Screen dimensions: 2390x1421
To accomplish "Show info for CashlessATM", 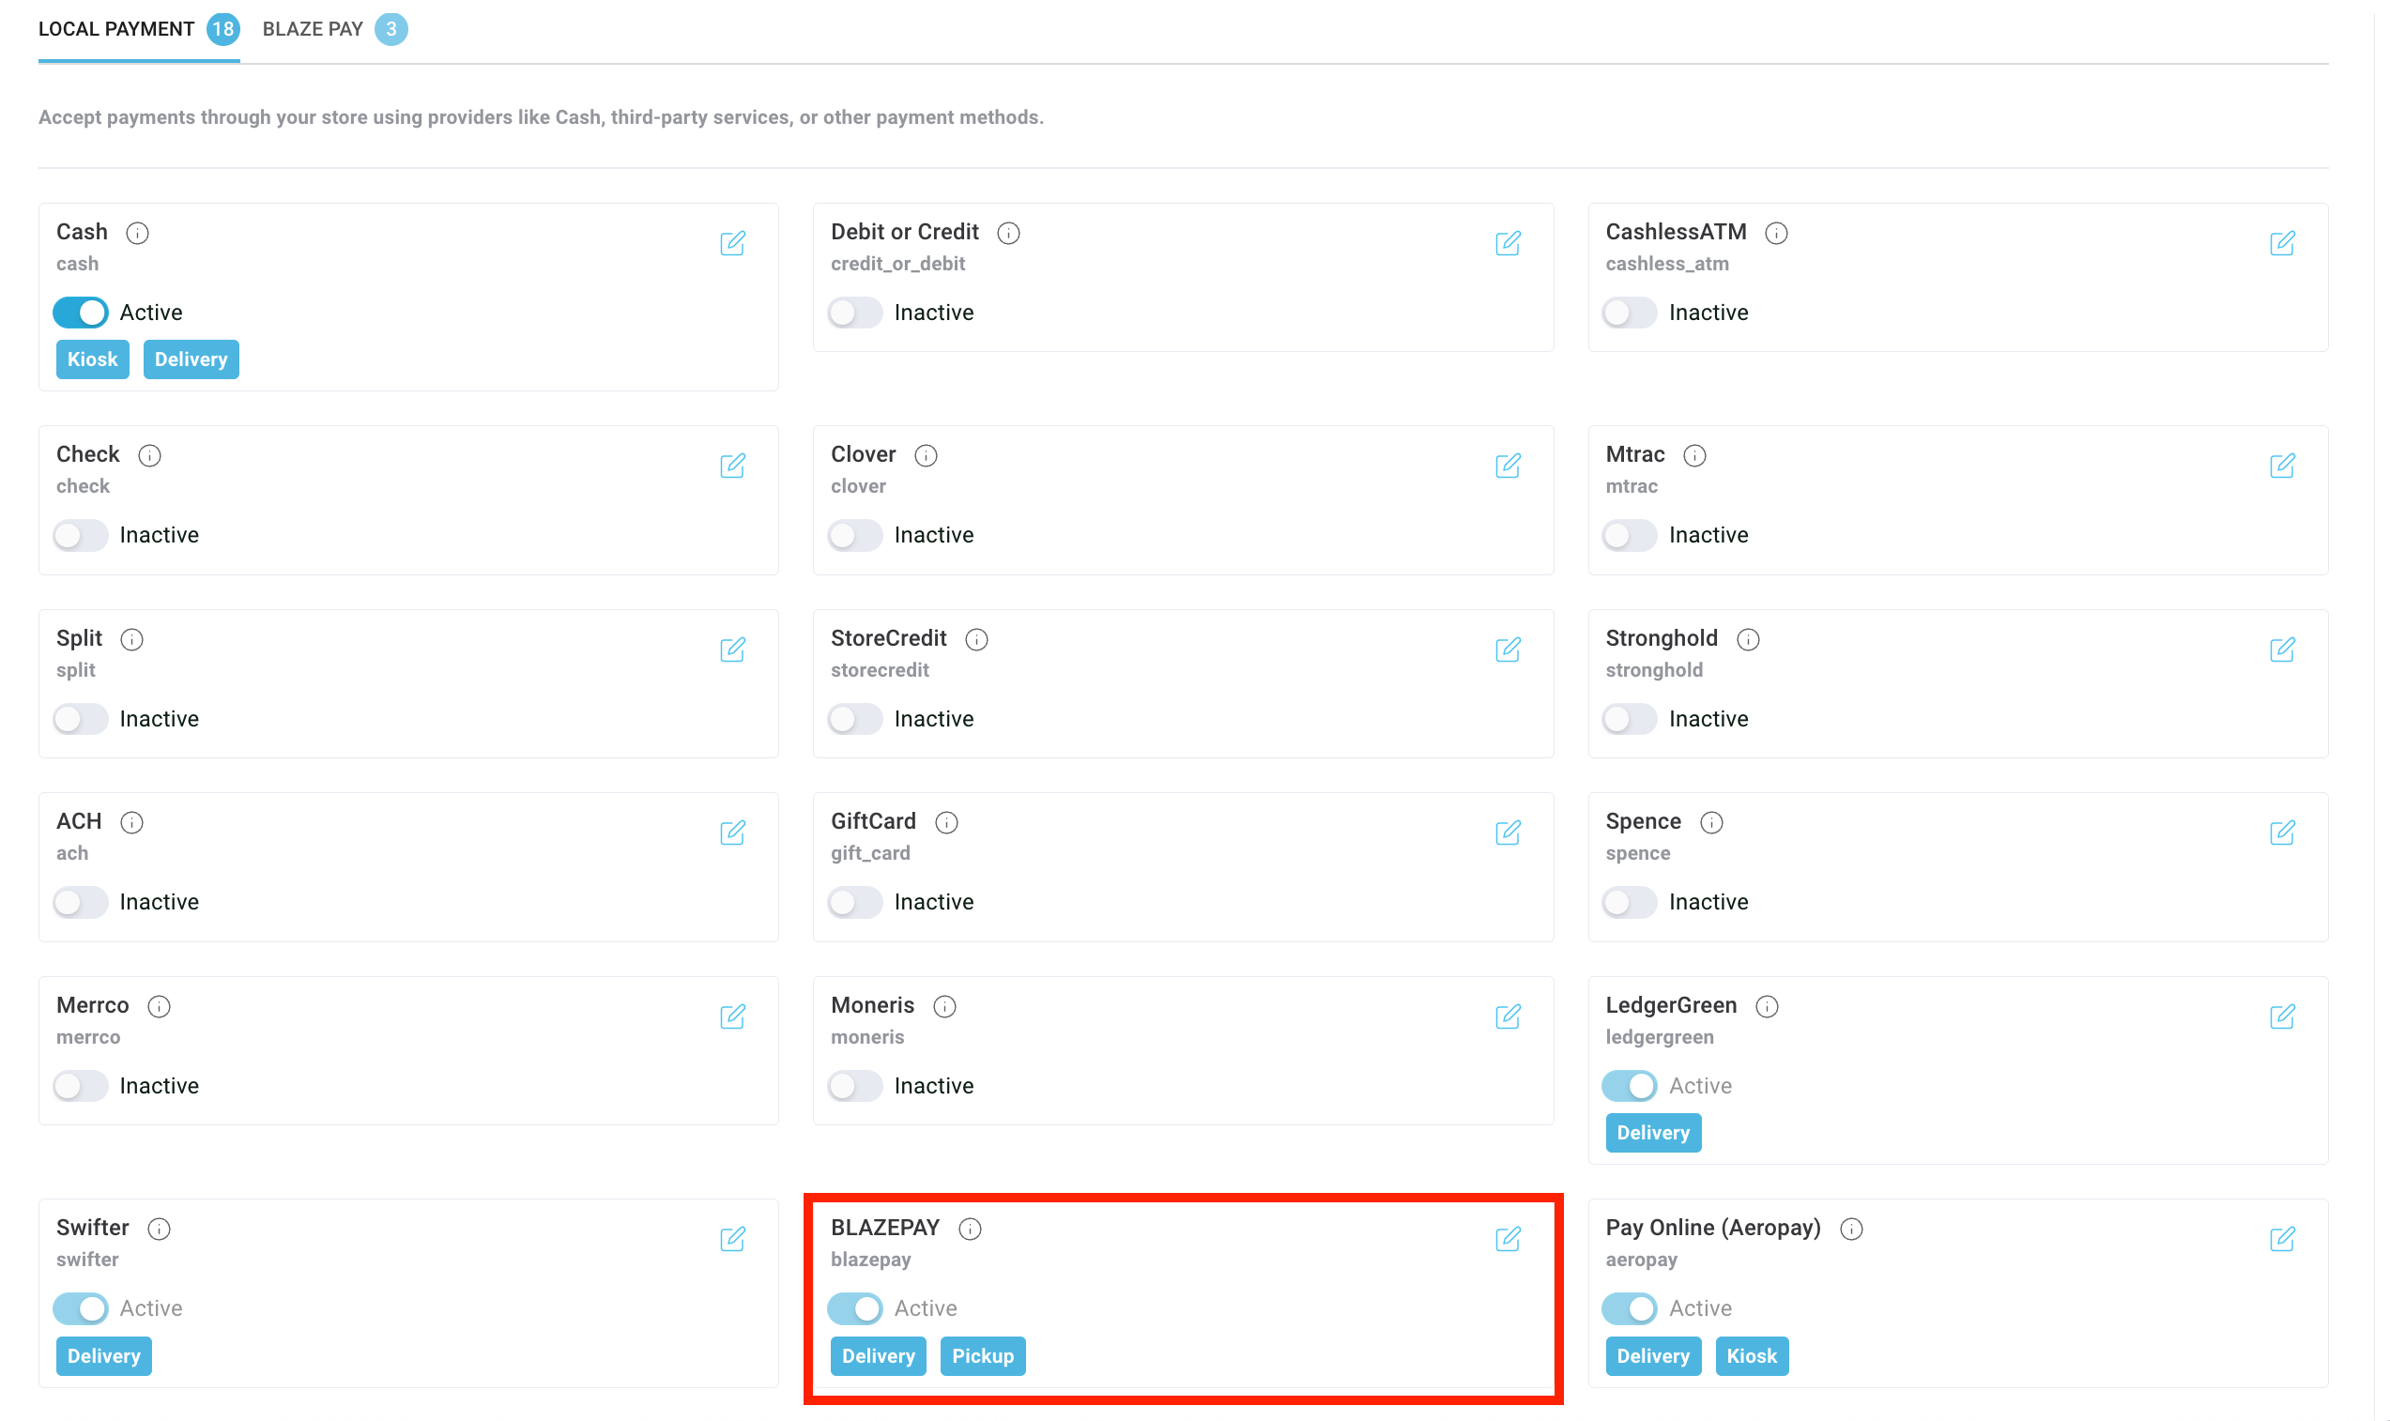I will (x=1776, y=233).
